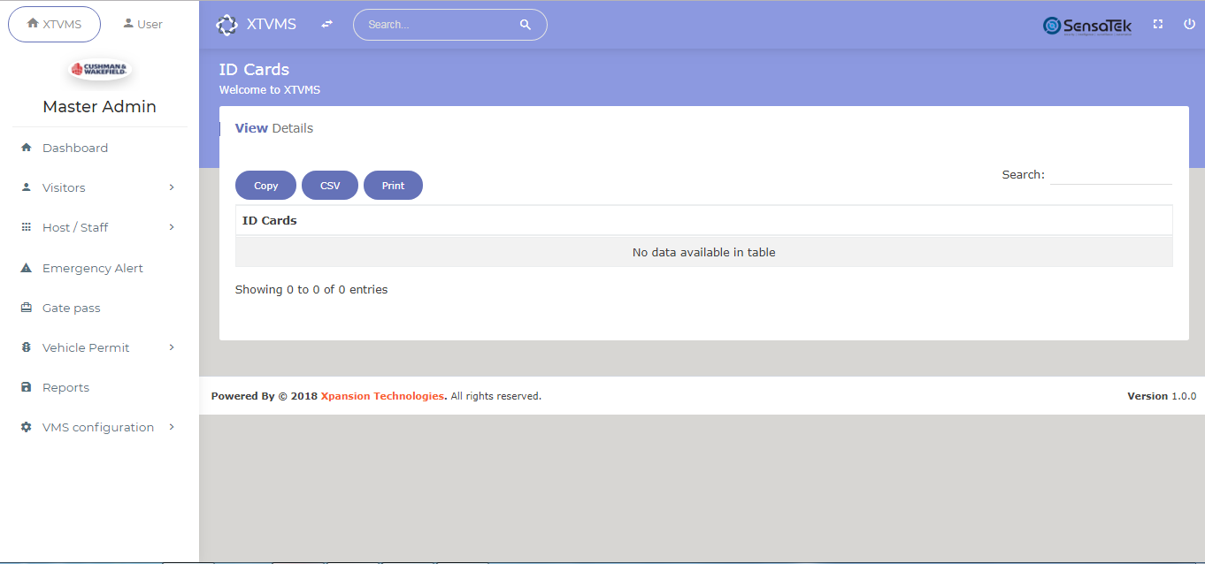
Task: Expand the Visitors menu chevron
Action: [x=172, y=187]
